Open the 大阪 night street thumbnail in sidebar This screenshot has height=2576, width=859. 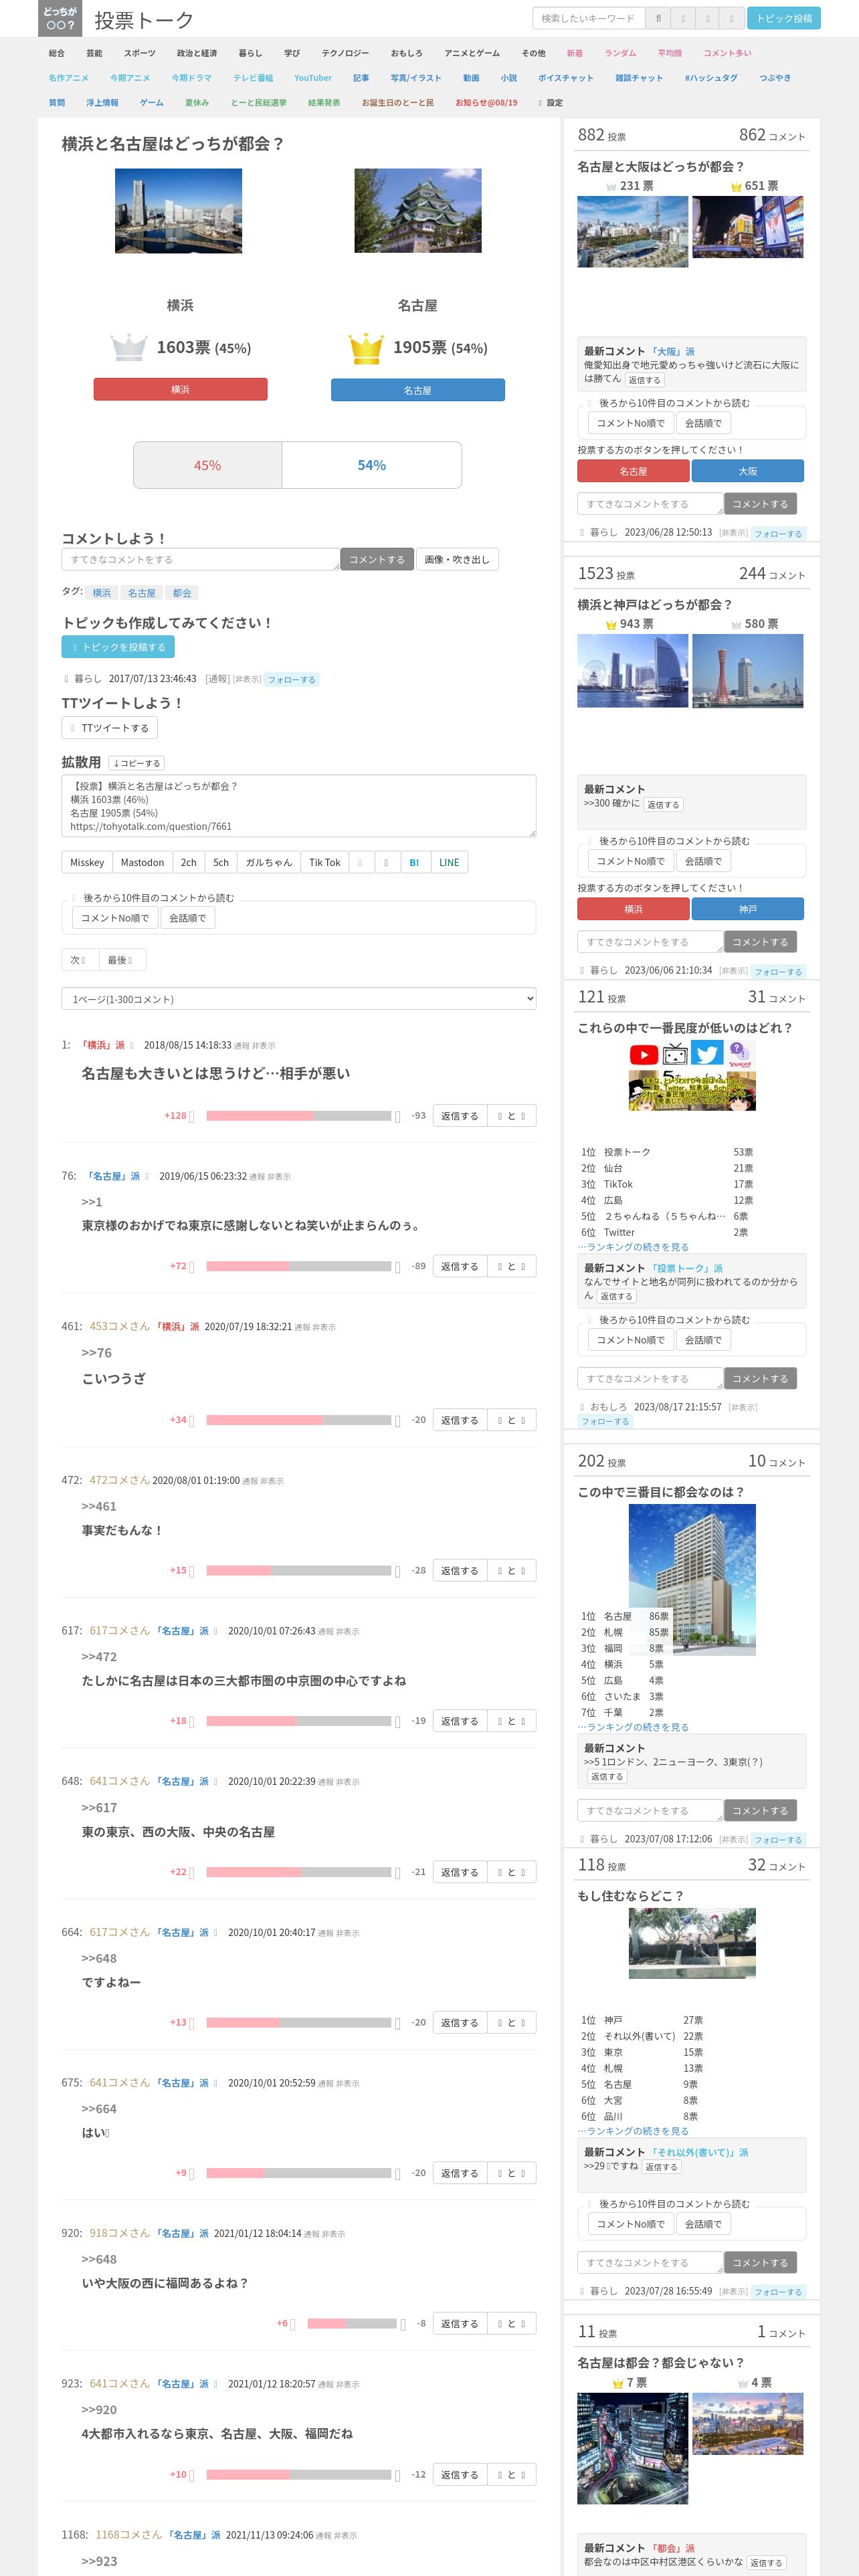(x=748, y=227)
